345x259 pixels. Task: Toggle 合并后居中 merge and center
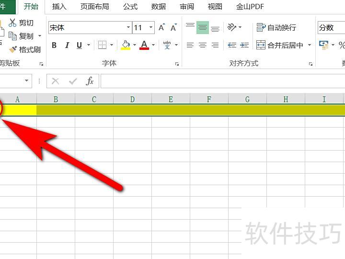(x=280, y=45)
